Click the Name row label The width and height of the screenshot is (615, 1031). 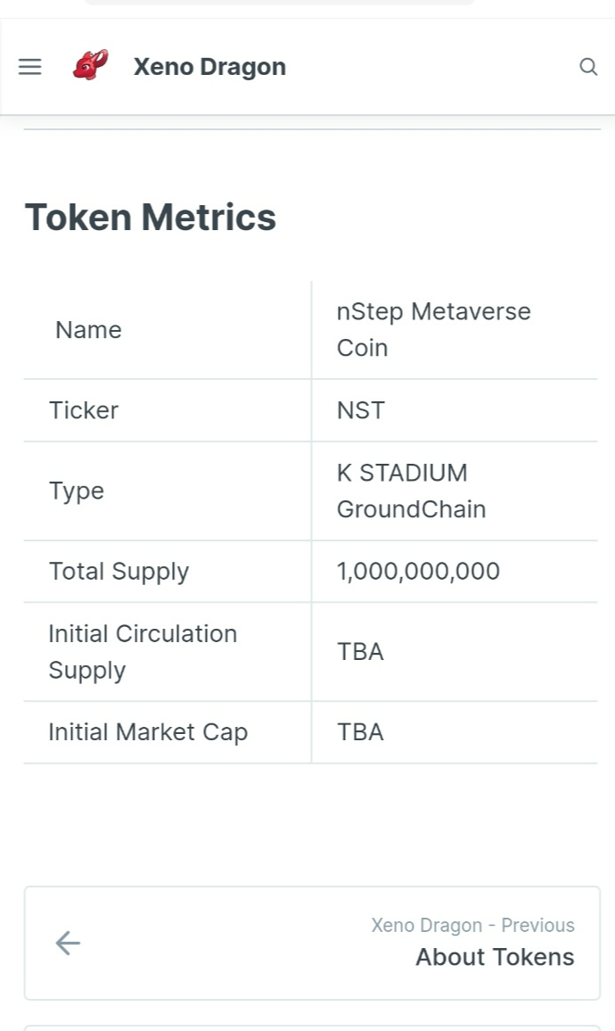[89, 329]
